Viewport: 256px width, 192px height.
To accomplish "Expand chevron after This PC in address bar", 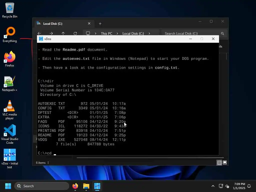I will [x=117, y=33].
